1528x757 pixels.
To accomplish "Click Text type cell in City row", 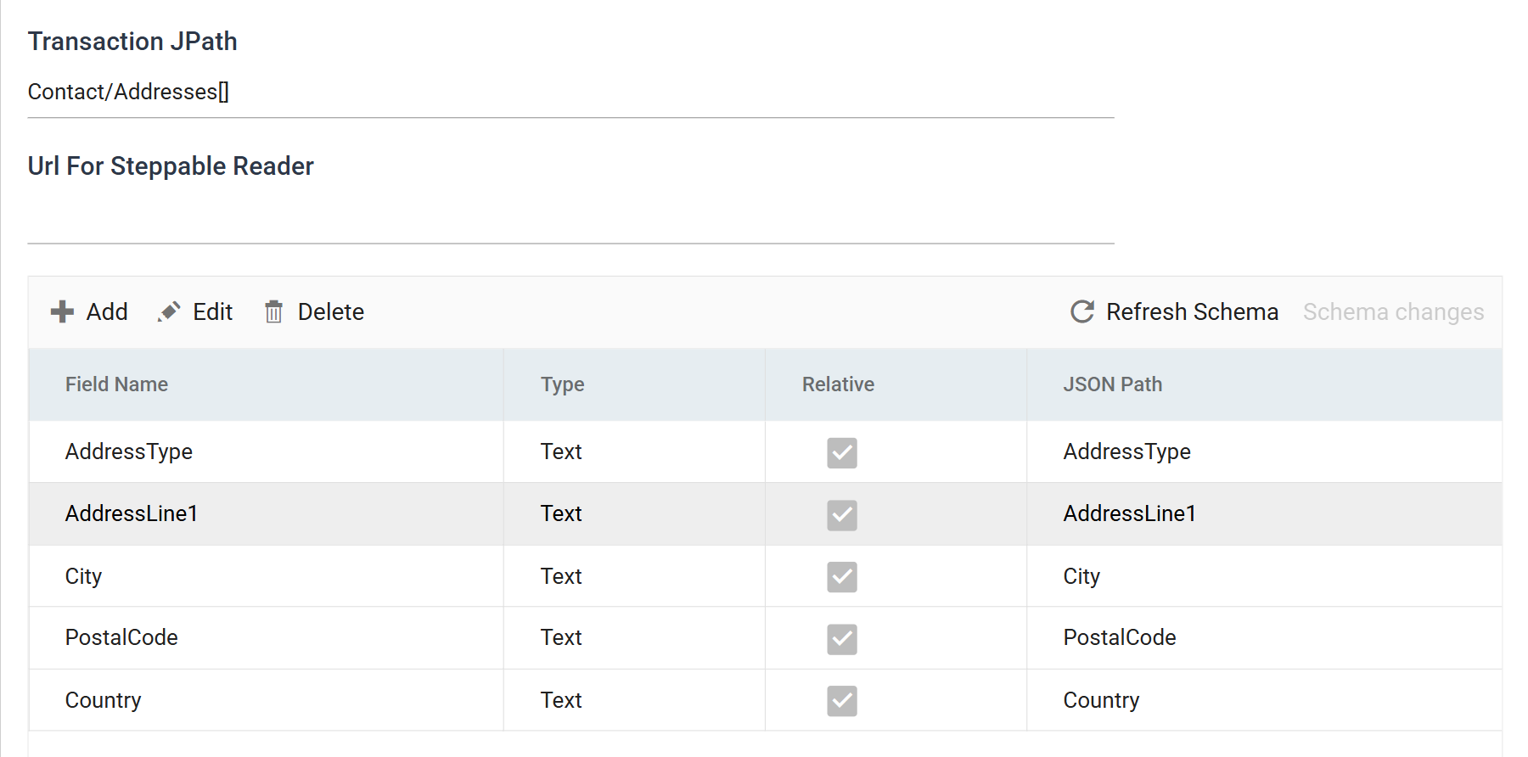I will (x=634, y=576).
